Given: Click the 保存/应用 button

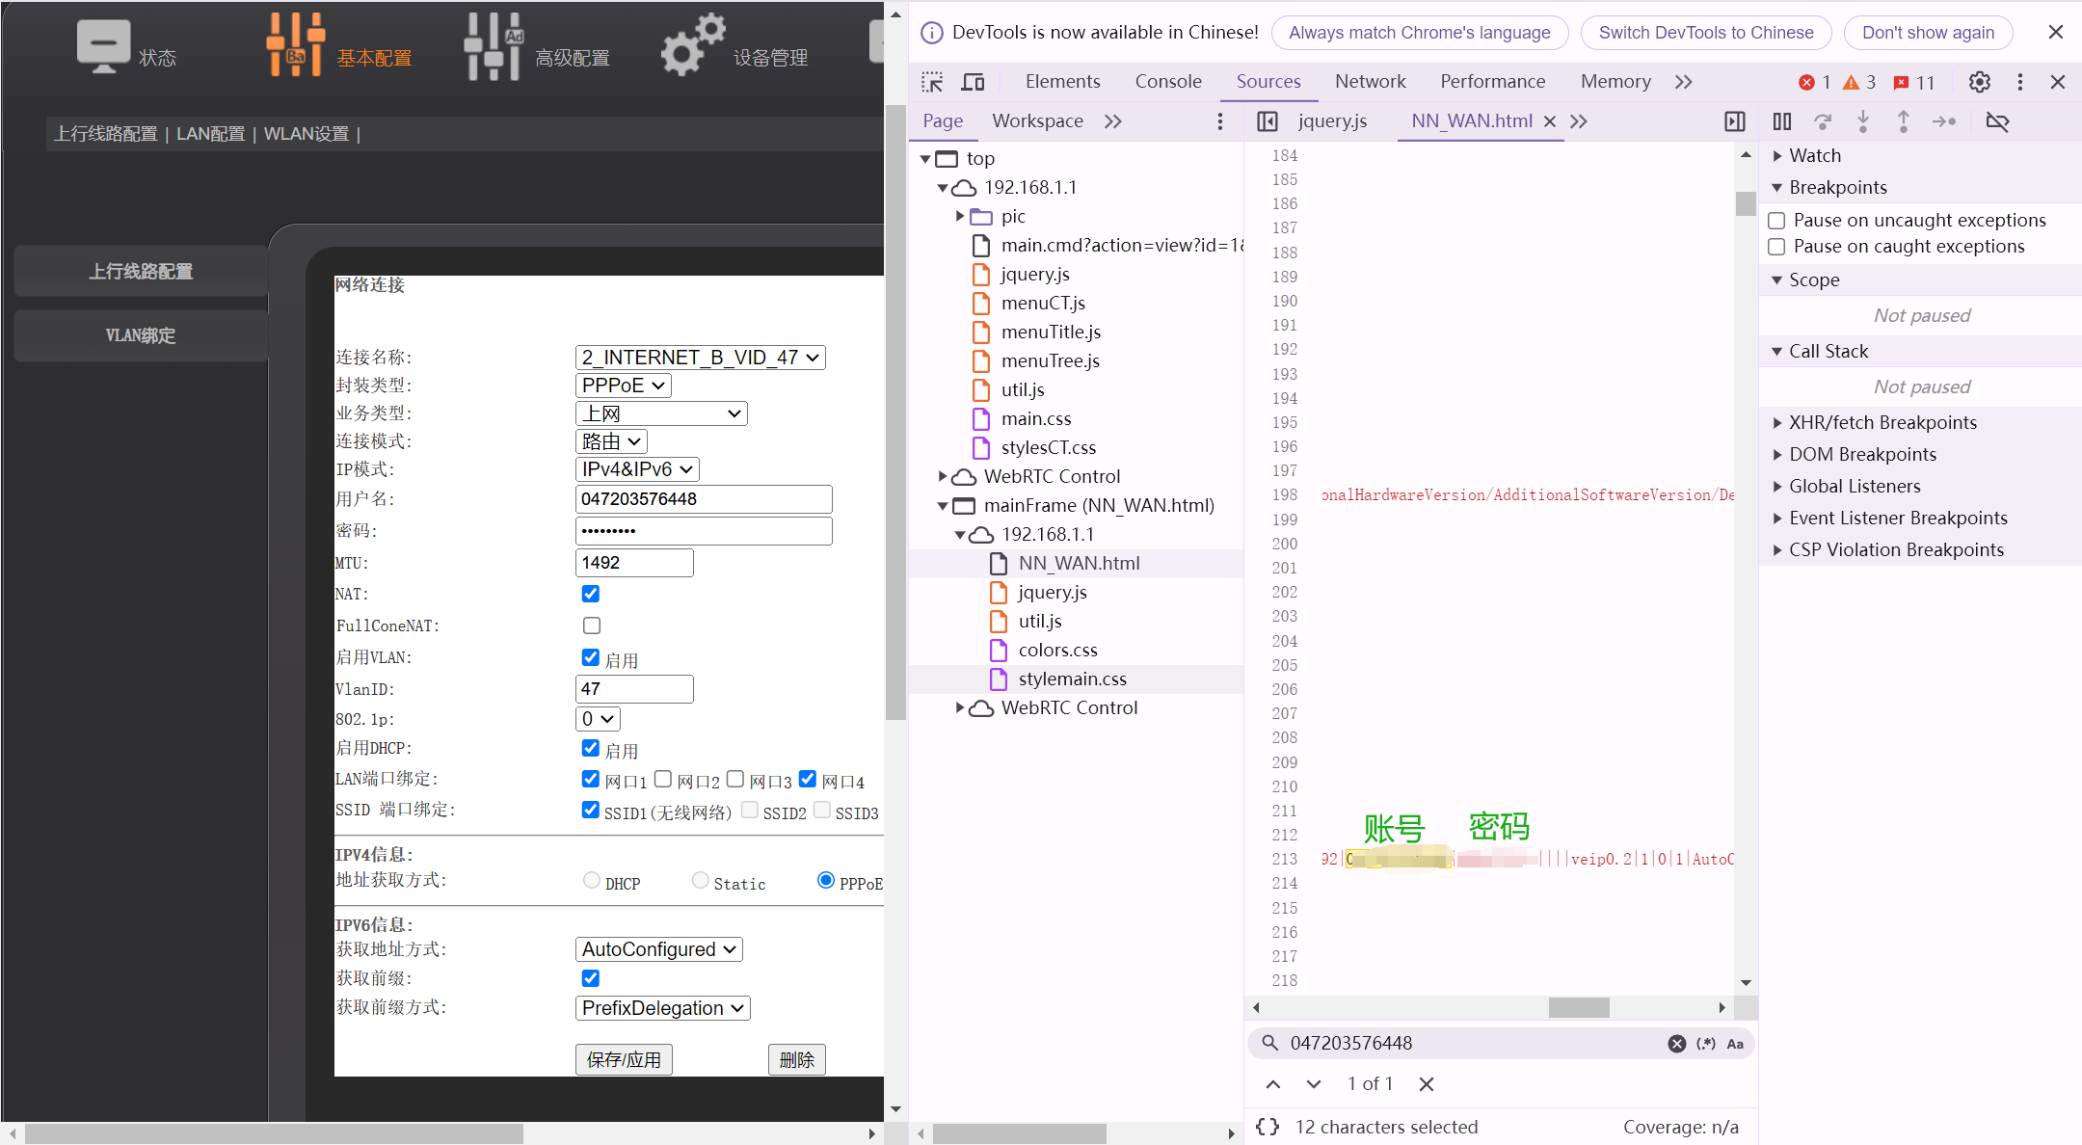Looking at the screenshot, I should tap(624, 1059).
